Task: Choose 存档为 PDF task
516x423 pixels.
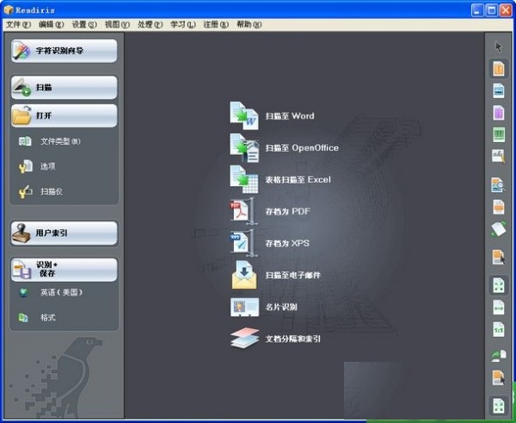Action: 270,211
